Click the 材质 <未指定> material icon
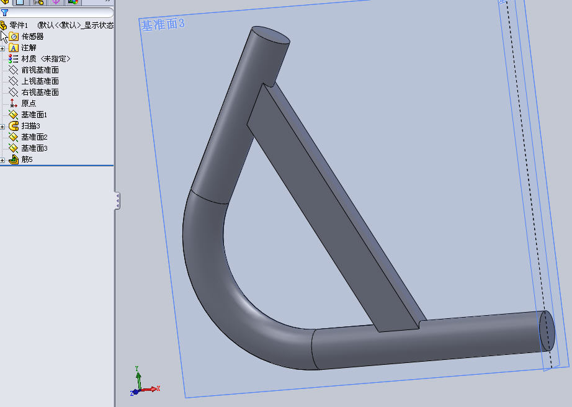Screen dimensions: 572x407 click(14, 59)
